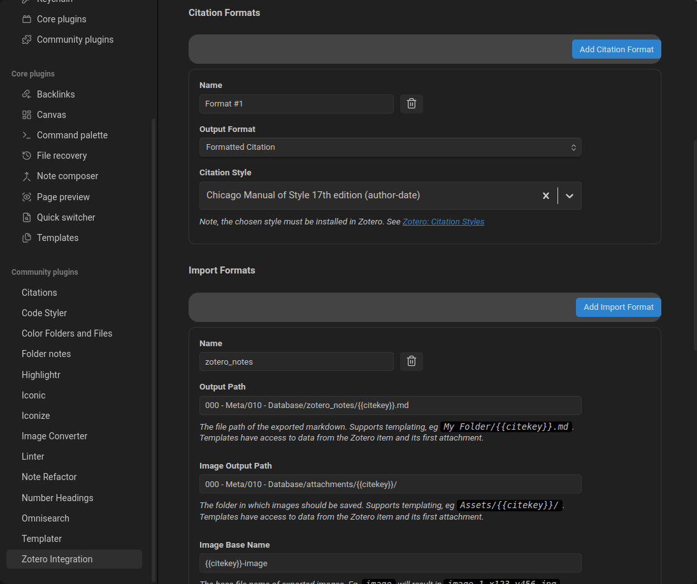Click Add Citation Format button
The height and width of the screenshot is (584, 697).
(616, 49)
